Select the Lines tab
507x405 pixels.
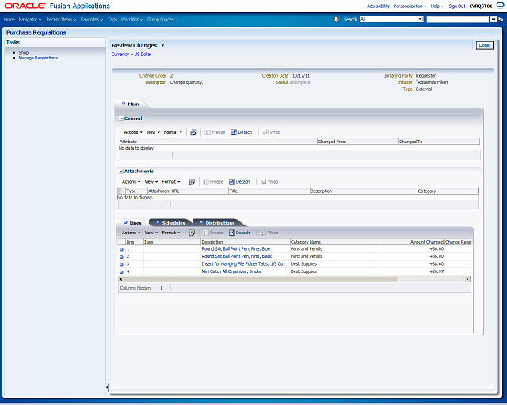132,223
